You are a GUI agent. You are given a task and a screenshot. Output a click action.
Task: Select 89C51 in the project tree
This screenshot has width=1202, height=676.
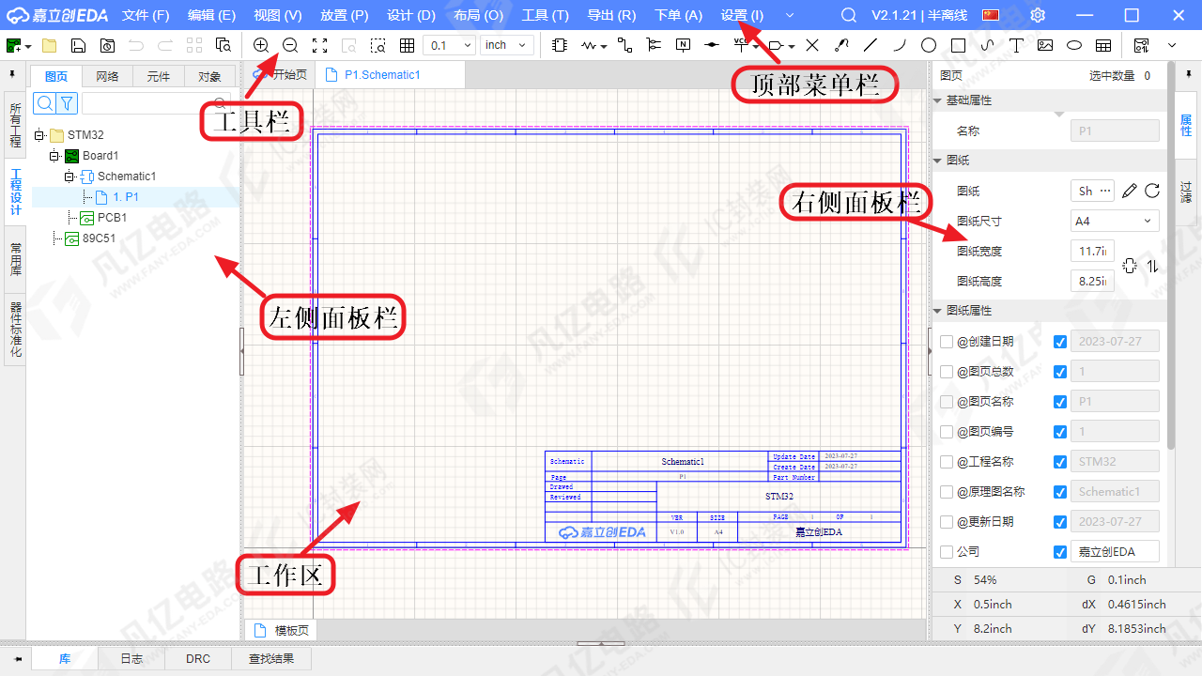(x=99, y=238)
